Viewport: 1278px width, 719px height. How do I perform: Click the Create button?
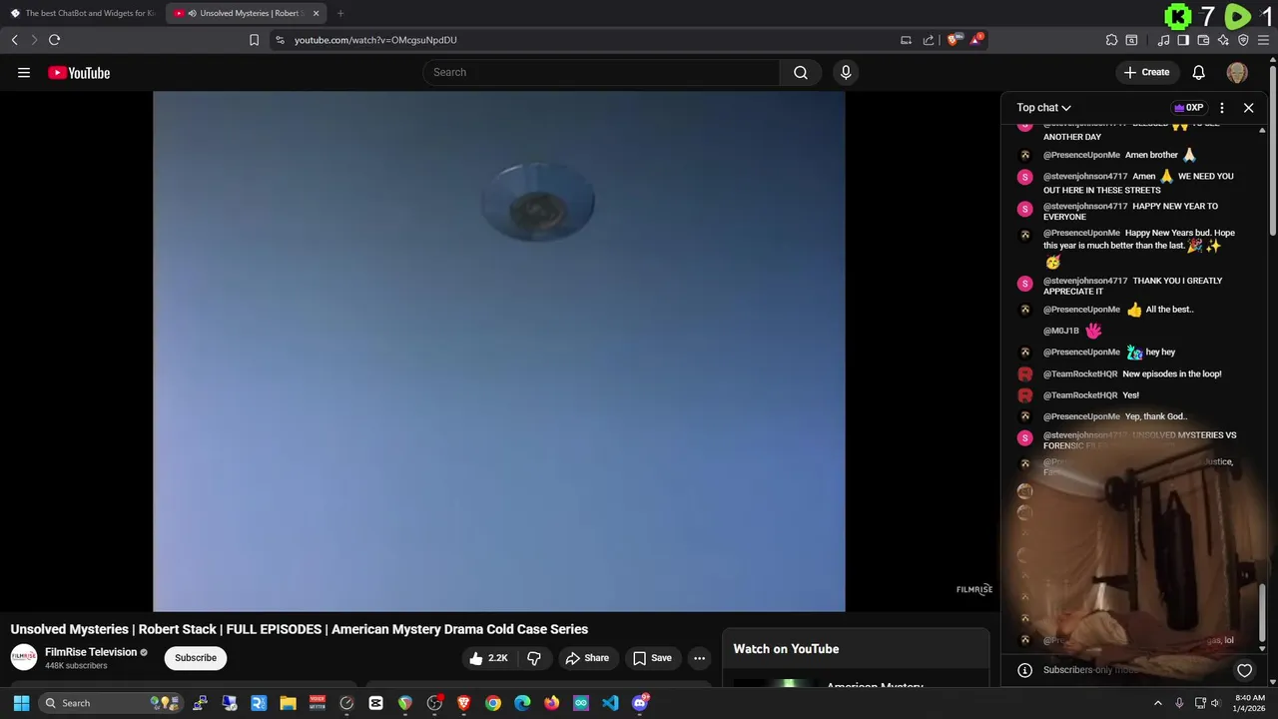point(1146,72)
